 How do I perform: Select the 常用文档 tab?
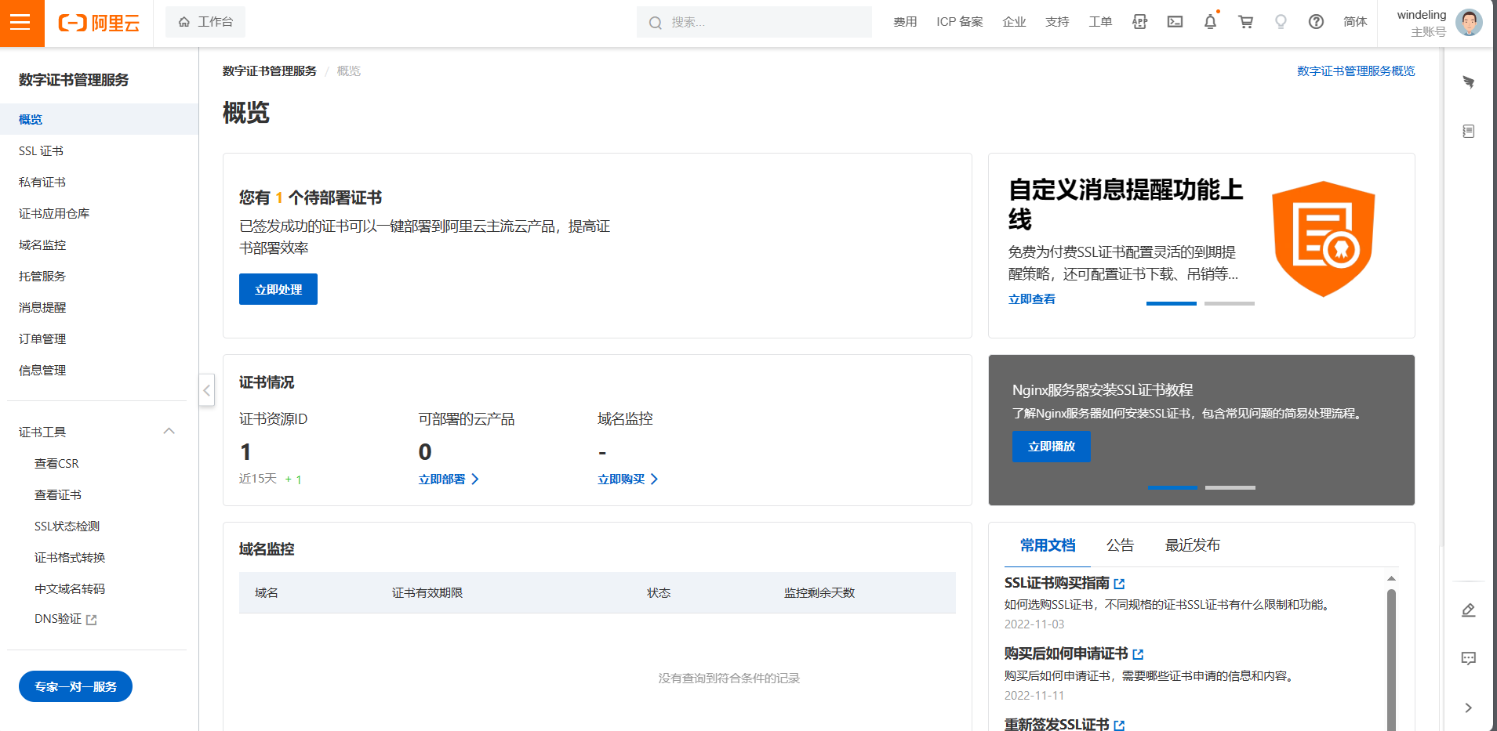(1048, 545)
